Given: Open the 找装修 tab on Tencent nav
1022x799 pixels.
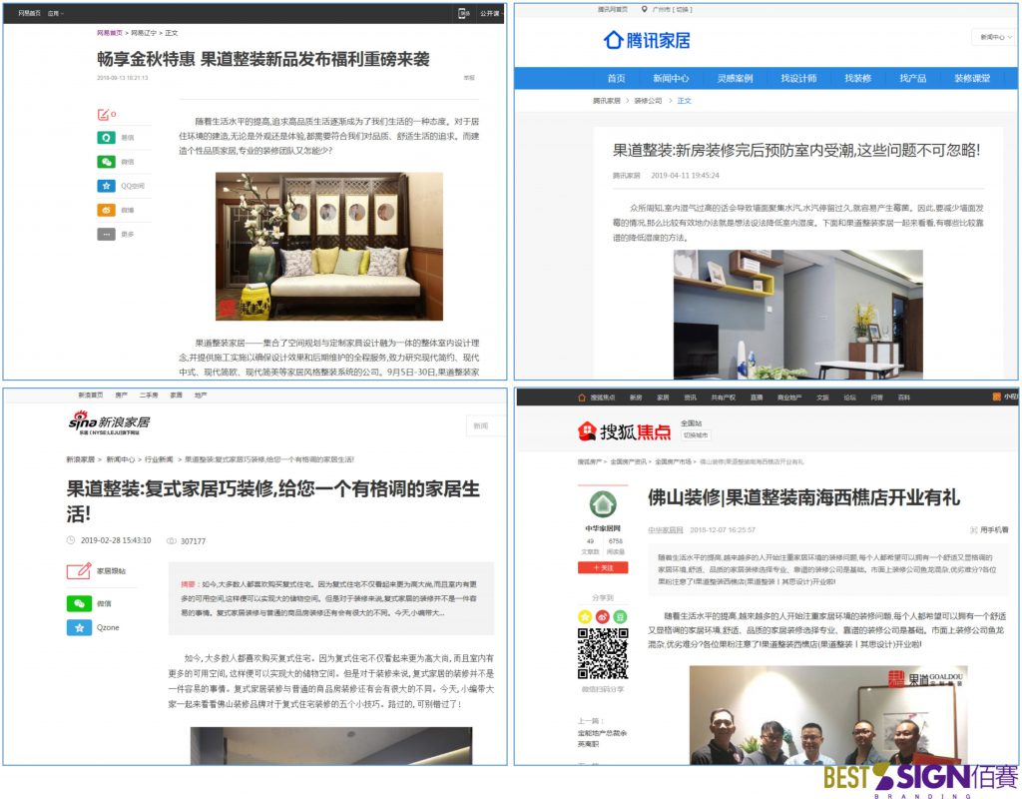Looking at the screenshot, I should [857, 78].
